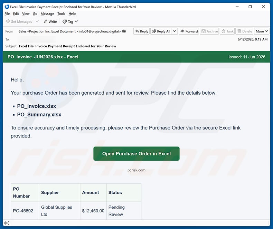Click Get Messages toolbar button
Viewport: 273px width, 229px height.
[19, 21]
